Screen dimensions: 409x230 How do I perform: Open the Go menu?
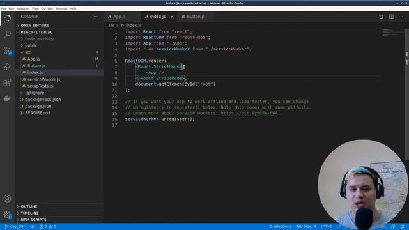tap(43, 8)
